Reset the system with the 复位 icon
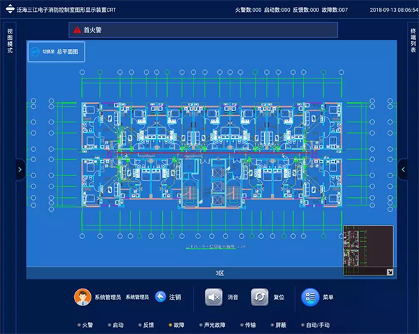Screen dimensions: 419x334 tap(260, 297)
